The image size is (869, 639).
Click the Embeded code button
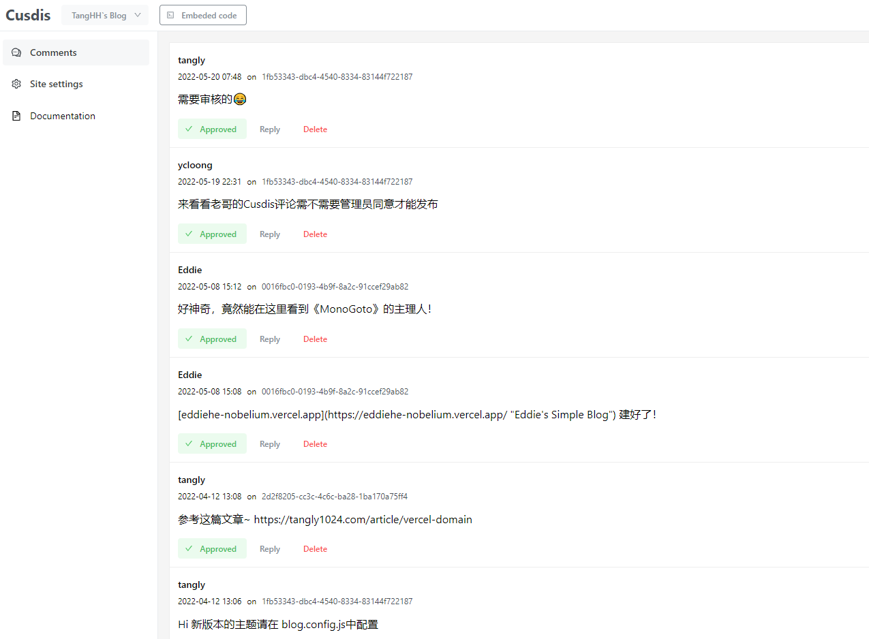tap(203, 15)
